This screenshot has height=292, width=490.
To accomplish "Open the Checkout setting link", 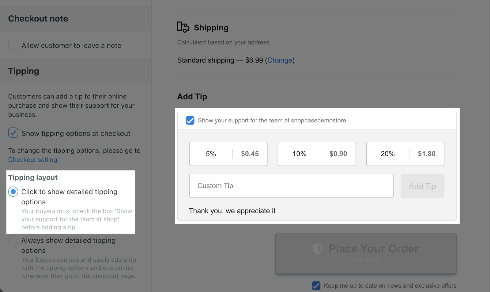I will coord(33,160).
